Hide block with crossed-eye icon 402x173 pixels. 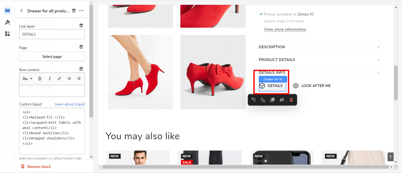pyautogui.click(x=282, y=100)
